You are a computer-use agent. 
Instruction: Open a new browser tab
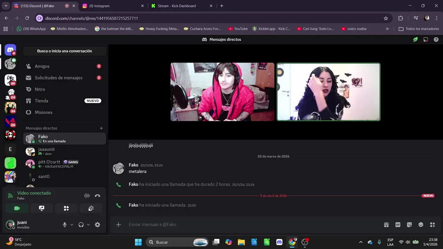point(221,6)
